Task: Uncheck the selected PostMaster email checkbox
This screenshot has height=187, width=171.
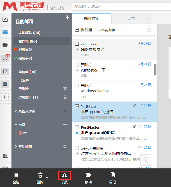Action: pos(77,106)
